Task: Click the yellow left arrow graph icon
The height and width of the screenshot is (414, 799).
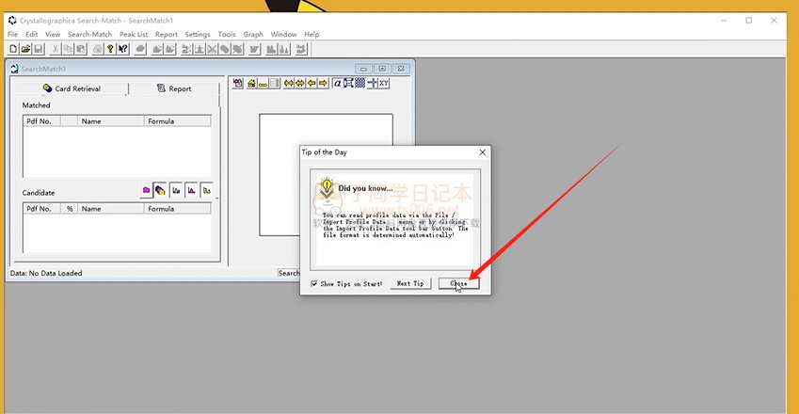Action: coord(312,83)
